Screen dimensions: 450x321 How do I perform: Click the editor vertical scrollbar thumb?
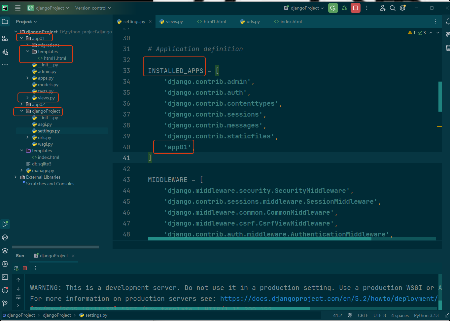440,96
